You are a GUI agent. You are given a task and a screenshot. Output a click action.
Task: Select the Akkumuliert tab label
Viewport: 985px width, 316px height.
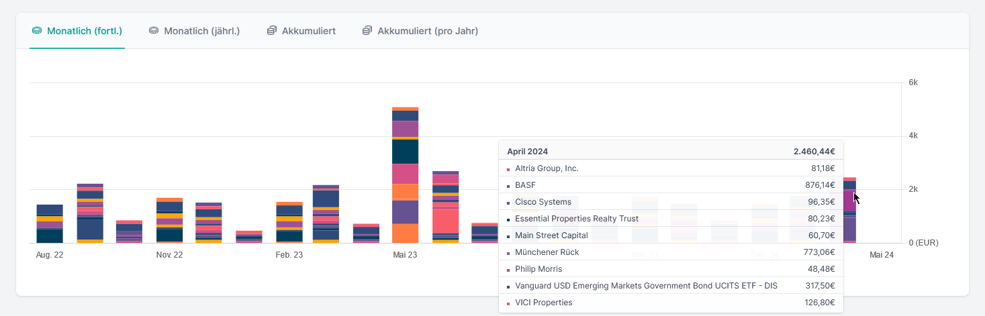[x=309, y=31]
